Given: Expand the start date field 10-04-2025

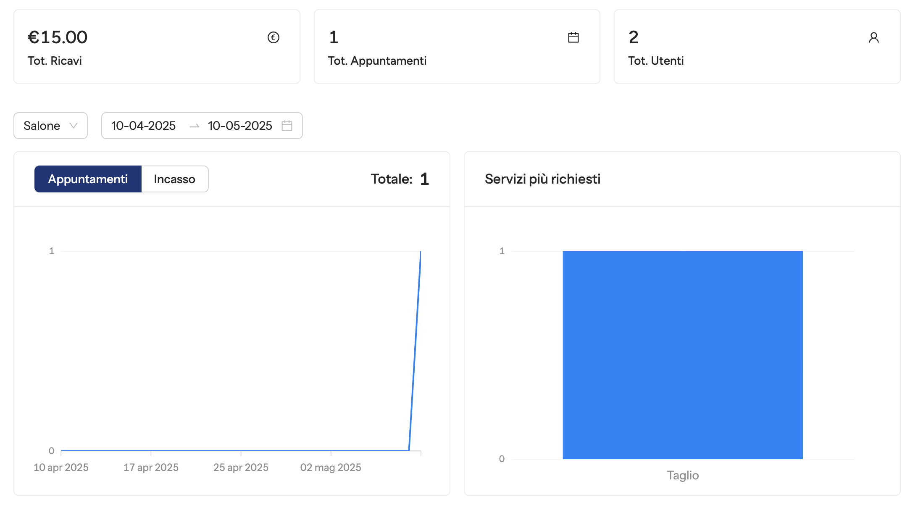Looking at the screenshot, I should pyautogui.click(x=144, y=126).
